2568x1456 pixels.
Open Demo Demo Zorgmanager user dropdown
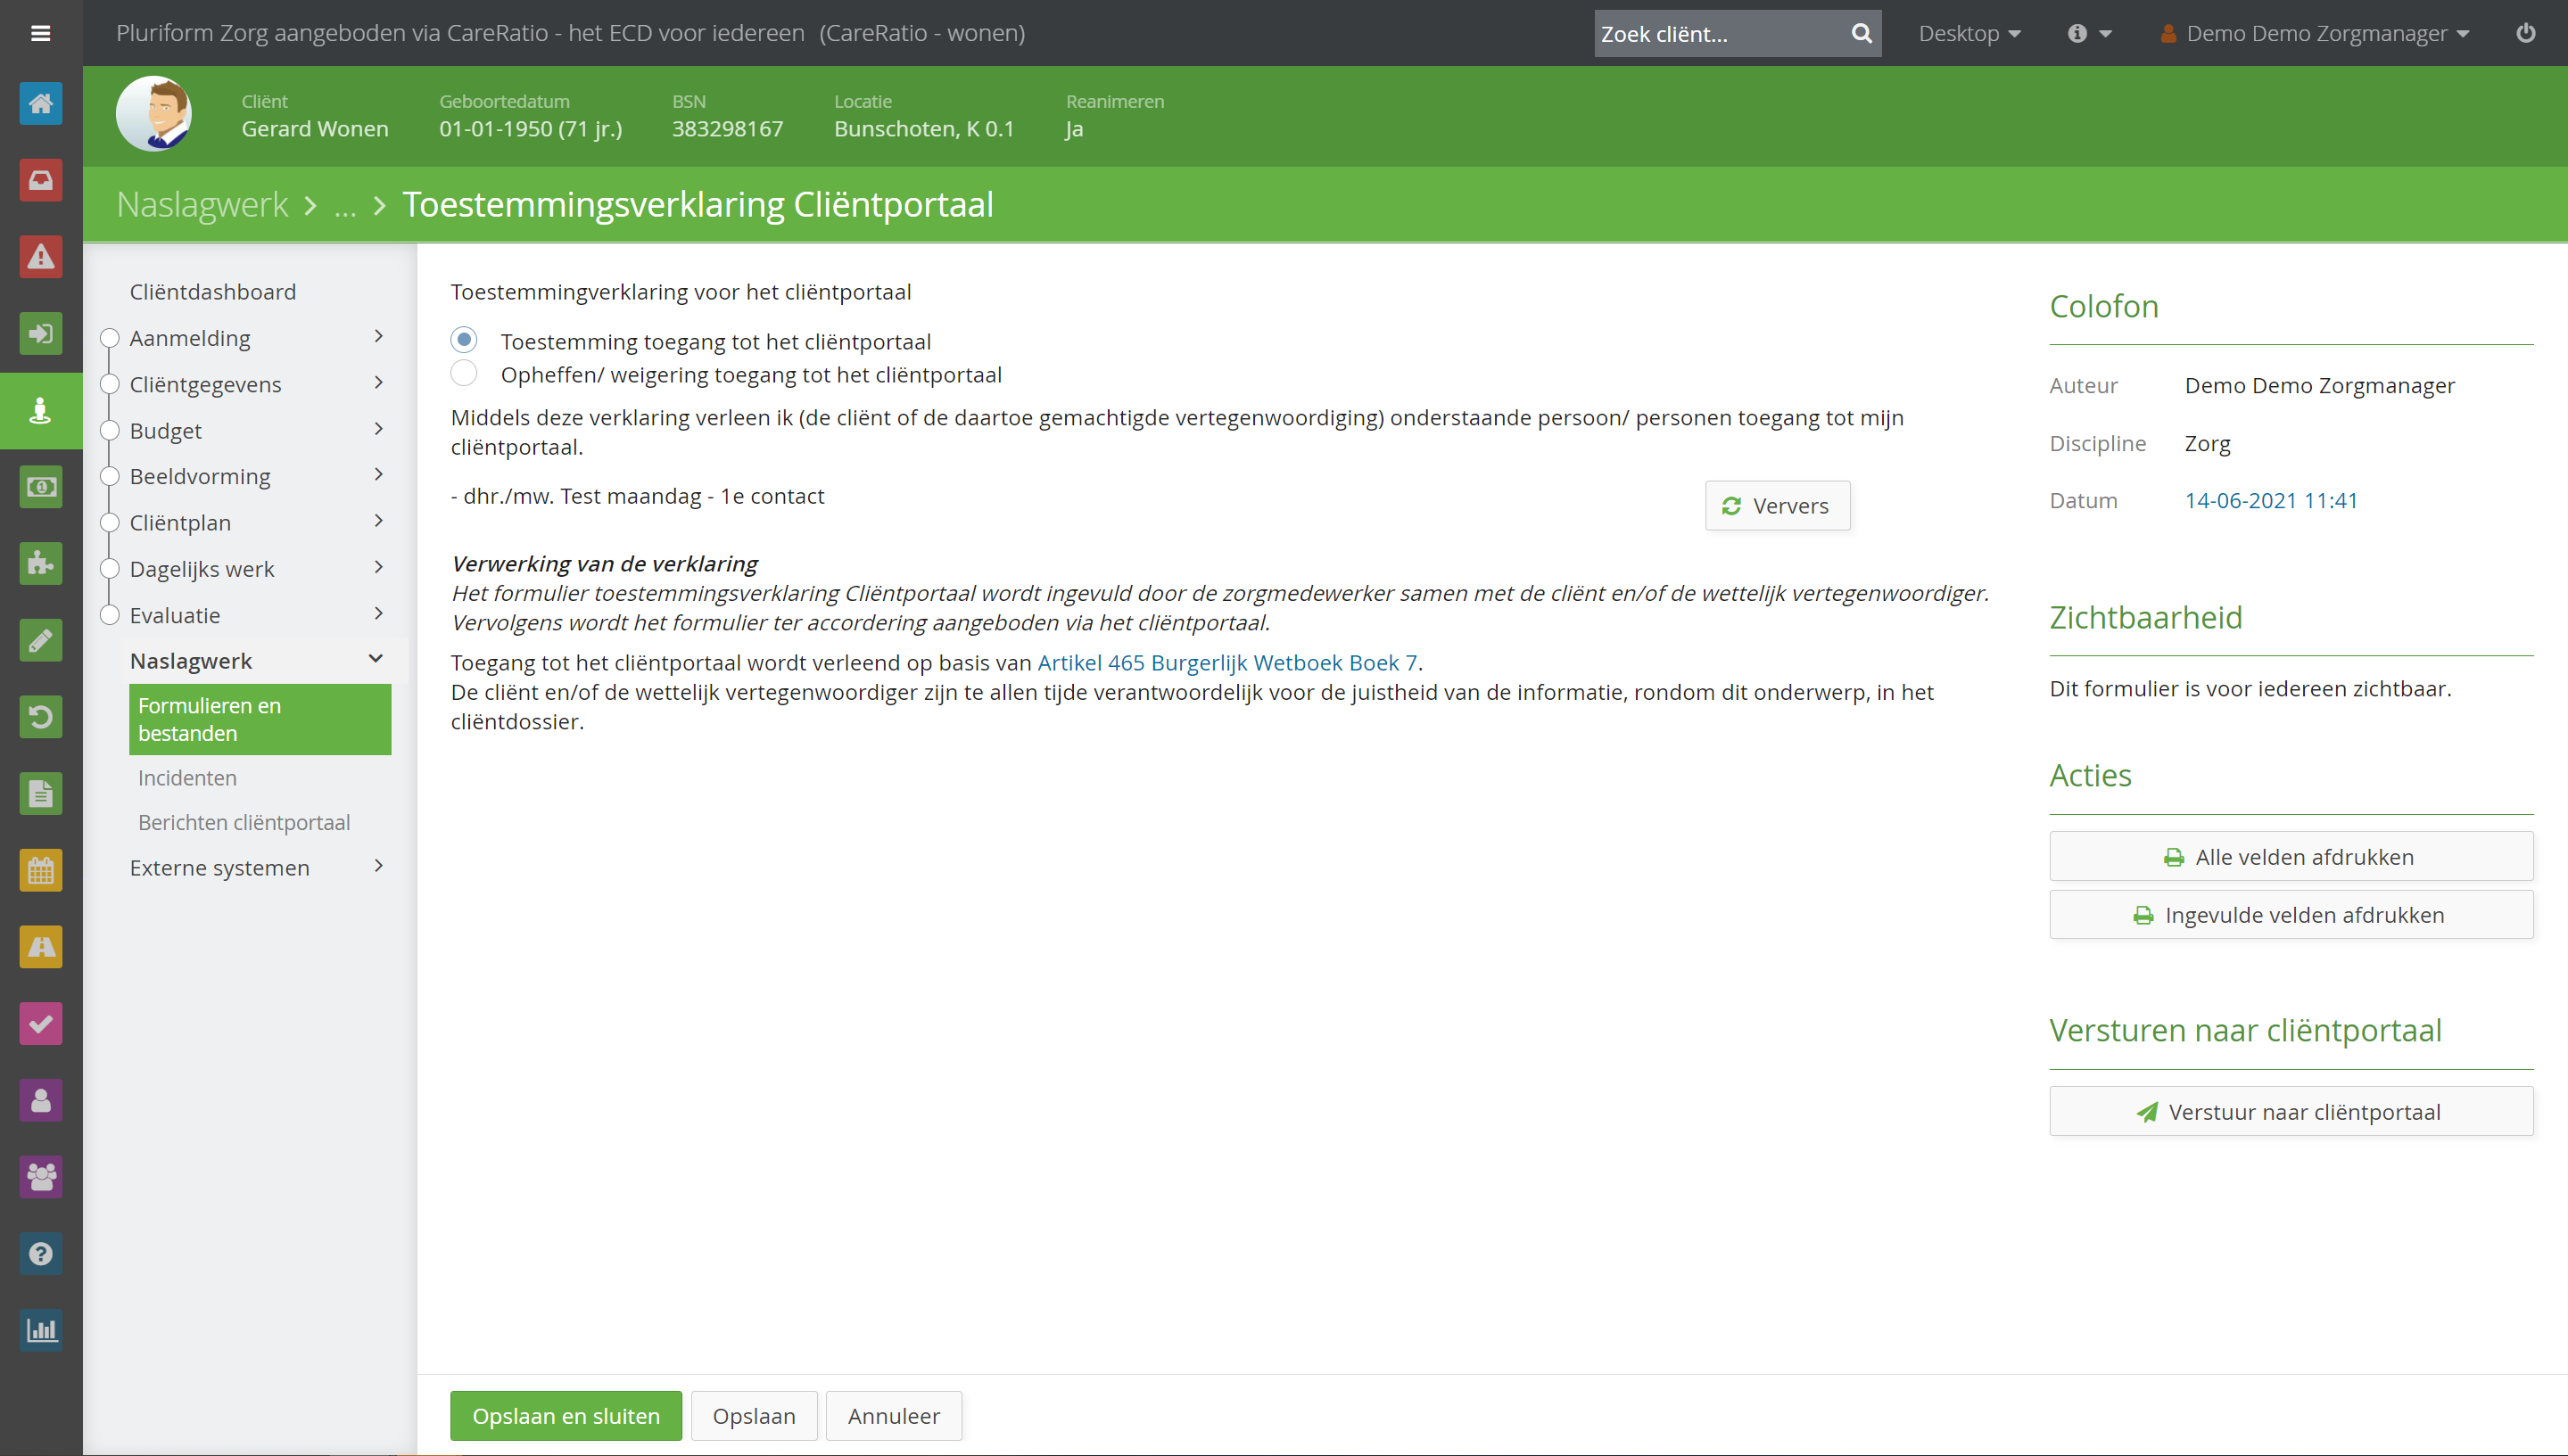click(2315, 33)
